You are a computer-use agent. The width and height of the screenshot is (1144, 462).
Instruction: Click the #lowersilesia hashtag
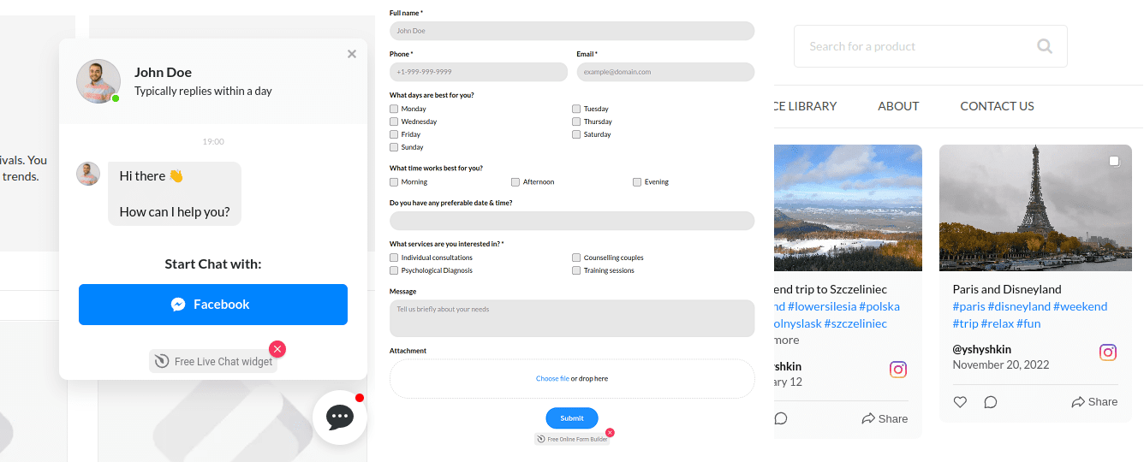822,306
